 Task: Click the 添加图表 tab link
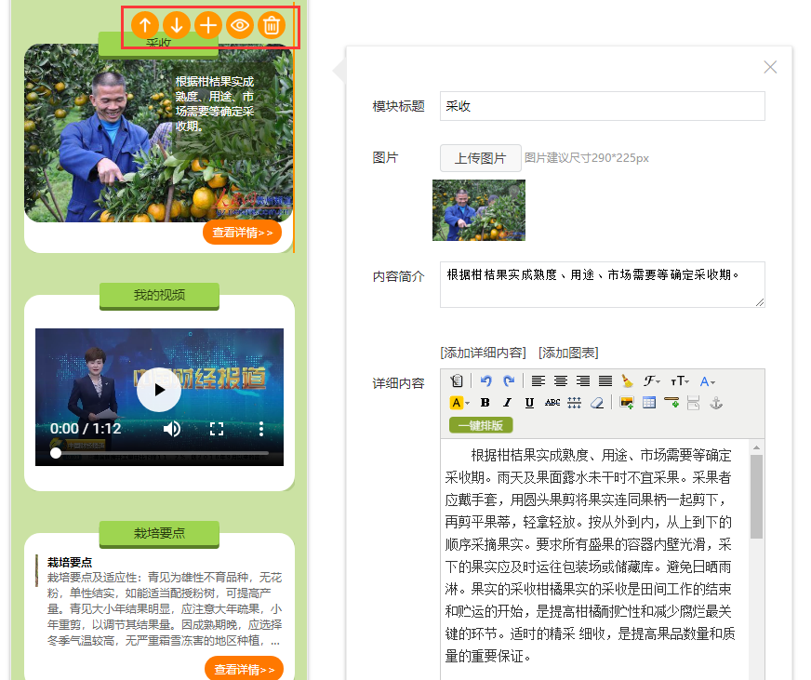(568, 353)
